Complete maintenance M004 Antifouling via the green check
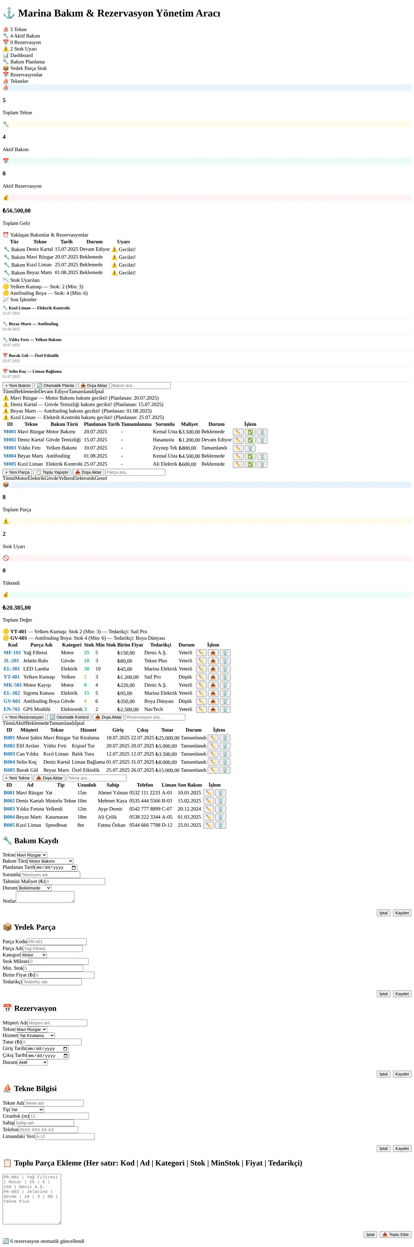The width and height of the screenshot is (414, 1247). pos(250,457)
